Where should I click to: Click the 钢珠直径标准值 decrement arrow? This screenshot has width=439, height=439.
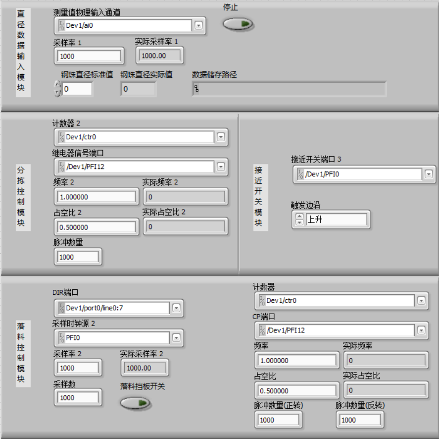[x=57, y=93]
